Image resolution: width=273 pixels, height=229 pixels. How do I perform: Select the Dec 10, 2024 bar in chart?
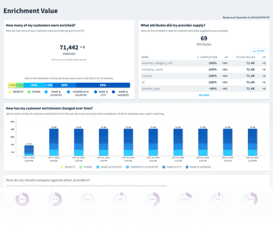(252, 142)
